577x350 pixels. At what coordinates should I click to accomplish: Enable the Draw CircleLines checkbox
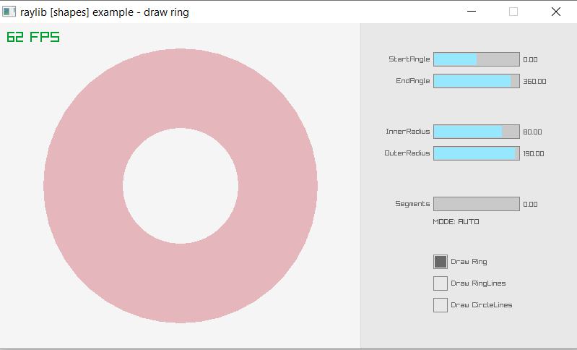441,305
